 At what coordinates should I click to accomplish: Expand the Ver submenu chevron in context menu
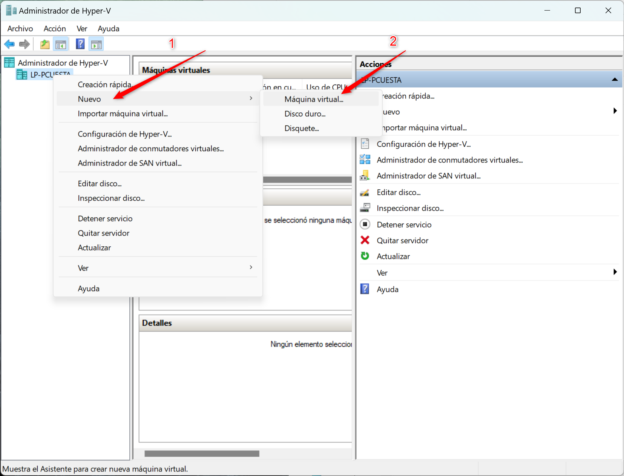[251, 267]
